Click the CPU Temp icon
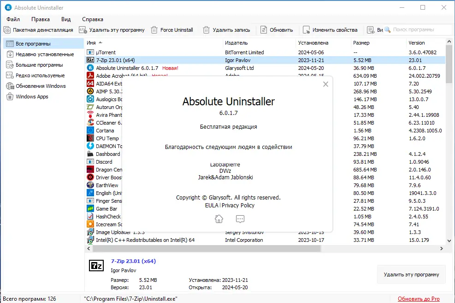Viewport: 455px width, 303px height. click(x=90, y=138)
